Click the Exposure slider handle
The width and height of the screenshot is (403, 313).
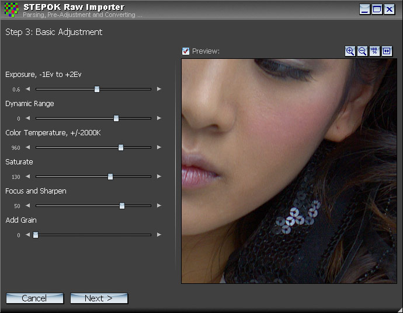(97, 89)
